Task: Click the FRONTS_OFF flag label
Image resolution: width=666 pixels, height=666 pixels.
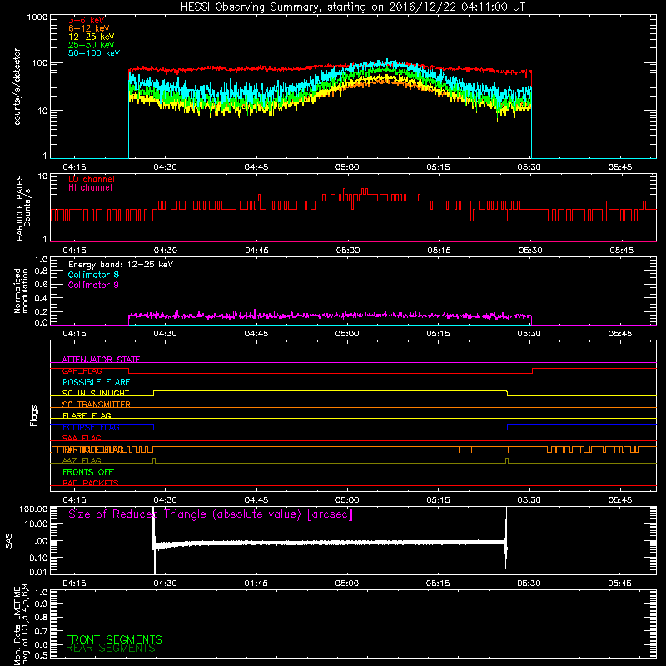Action: pos(88,472)
